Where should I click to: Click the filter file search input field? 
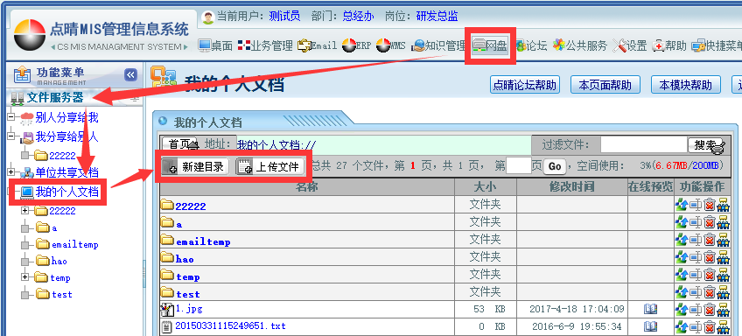click(x=644, y=144)
